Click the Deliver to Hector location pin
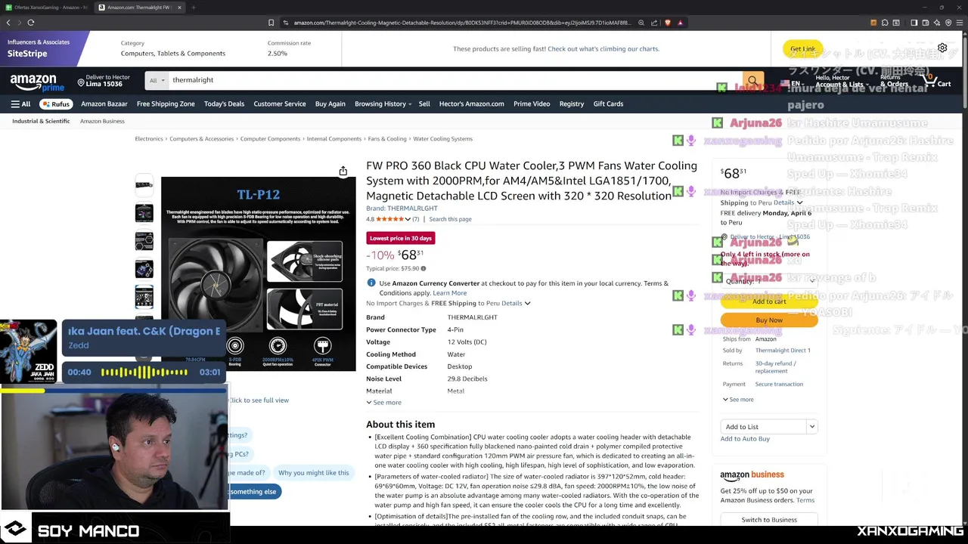The image size is (968, 544). click(81, 82)
